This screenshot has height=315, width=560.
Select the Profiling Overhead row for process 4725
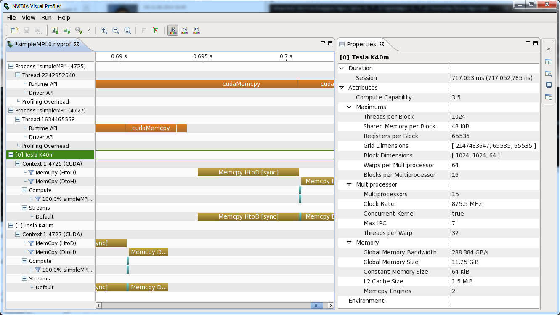[x=50, y=101]
